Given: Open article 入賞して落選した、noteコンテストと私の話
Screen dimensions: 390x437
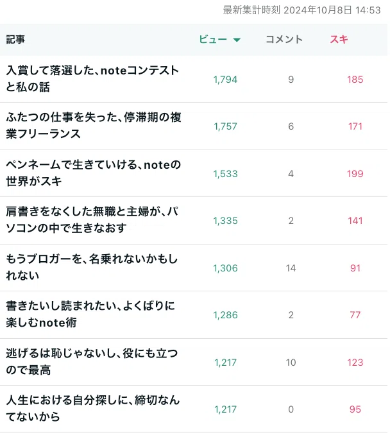Looking at the screenshot, I should tap(92, 78).
